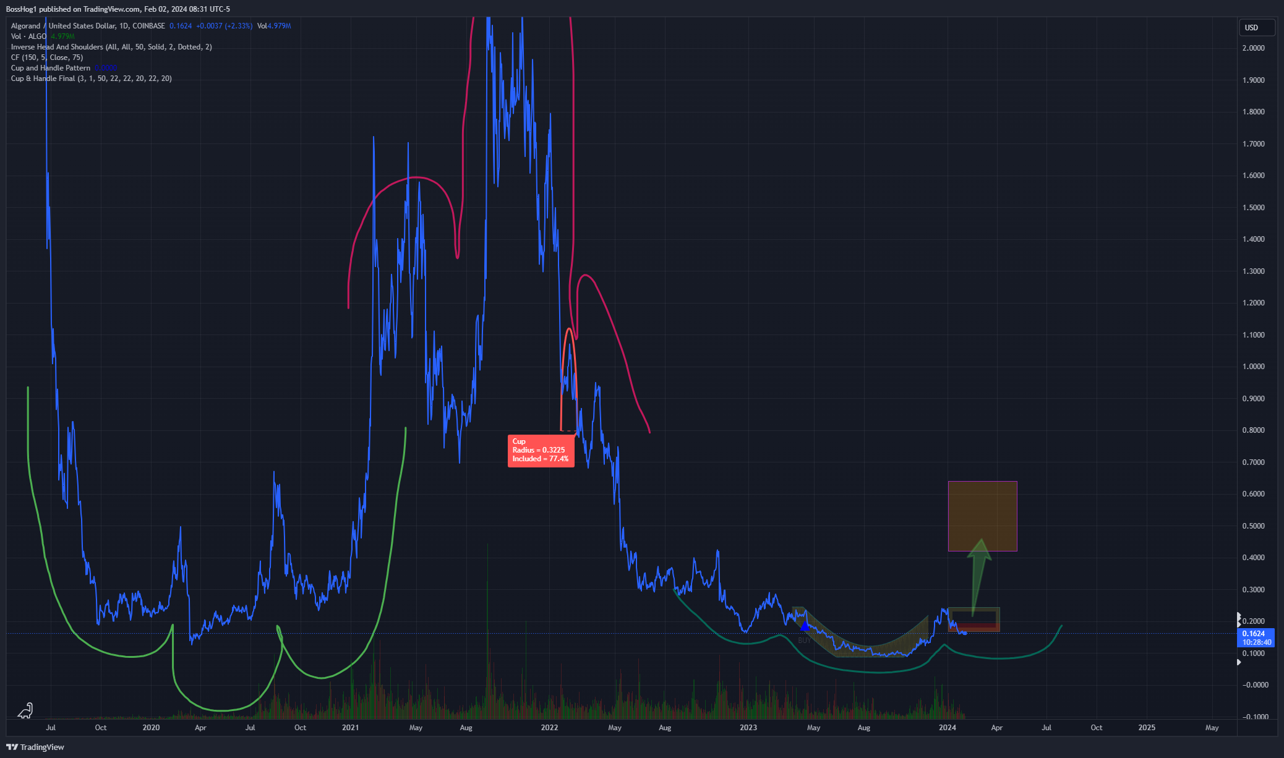
Task: Click the TradingView logo at bottom left
Action: (x=35, y=747)
